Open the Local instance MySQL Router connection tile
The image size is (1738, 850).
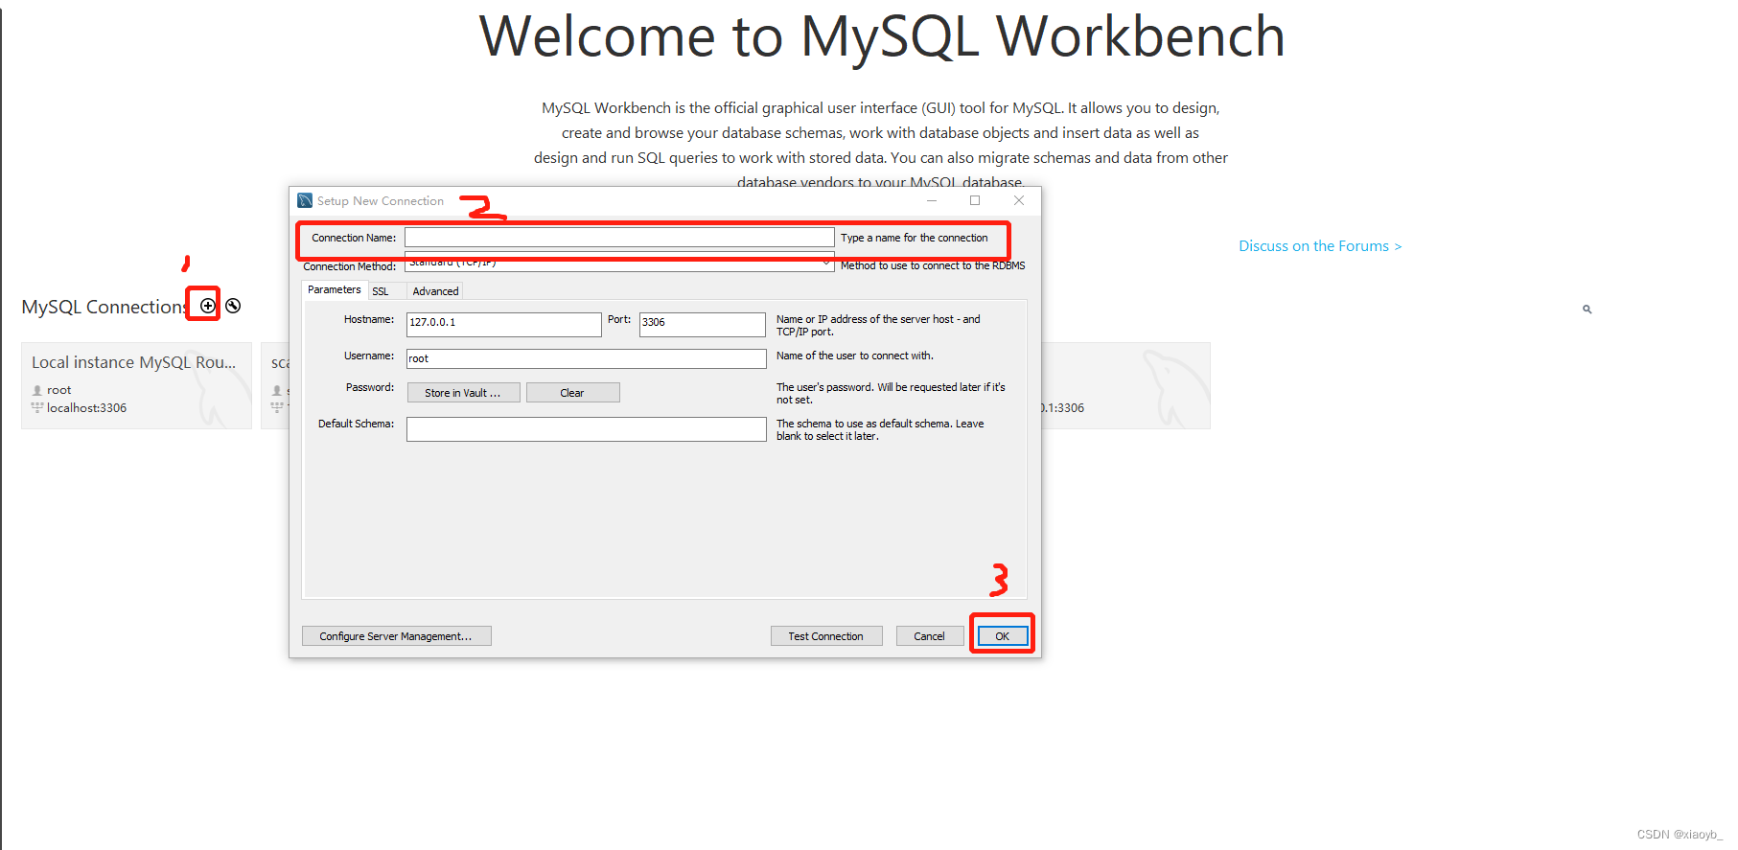pos(136,385)
